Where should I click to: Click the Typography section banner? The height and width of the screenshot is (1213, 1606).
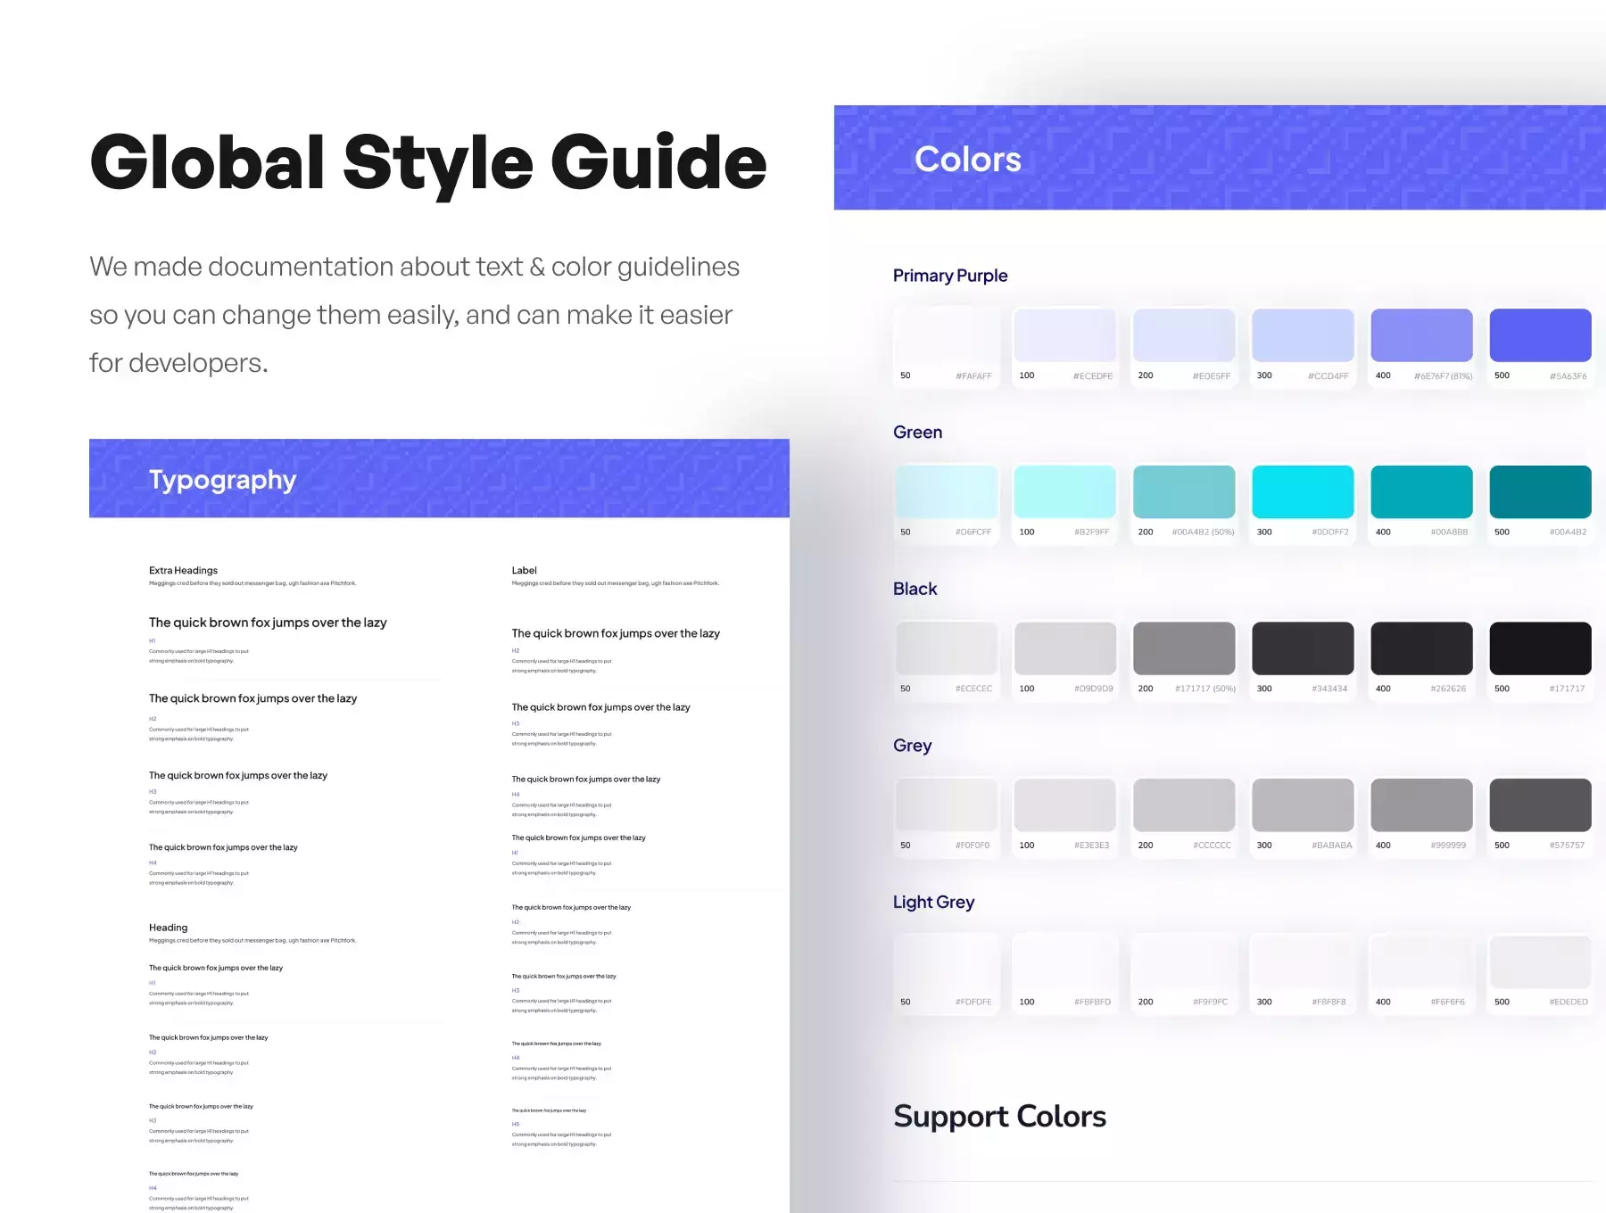(439, 478)
